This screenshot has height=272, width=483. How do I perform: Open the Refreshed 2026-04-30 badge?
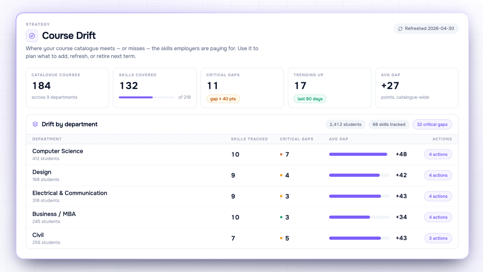tap(426, 29)
